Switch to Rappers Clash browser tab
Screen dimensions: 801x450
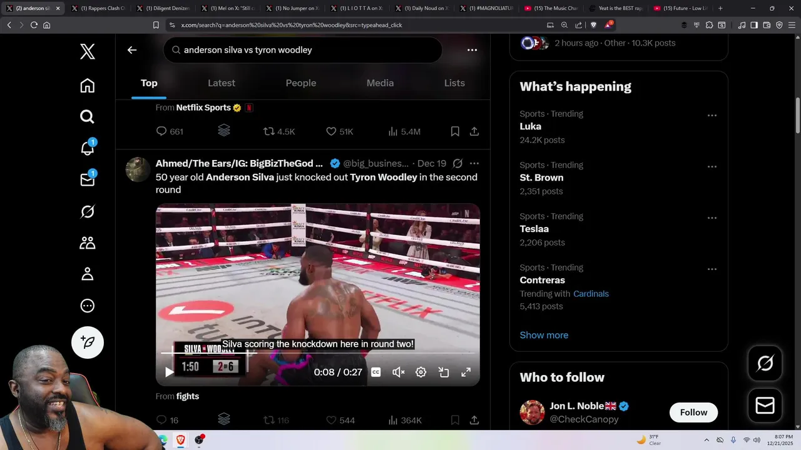(98, 8)
